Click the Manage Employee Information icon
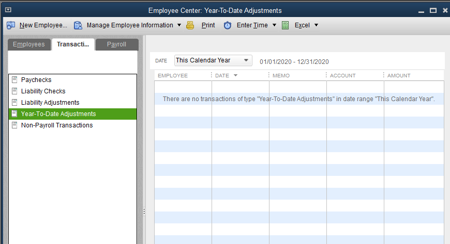 click(x=78, y=25)
